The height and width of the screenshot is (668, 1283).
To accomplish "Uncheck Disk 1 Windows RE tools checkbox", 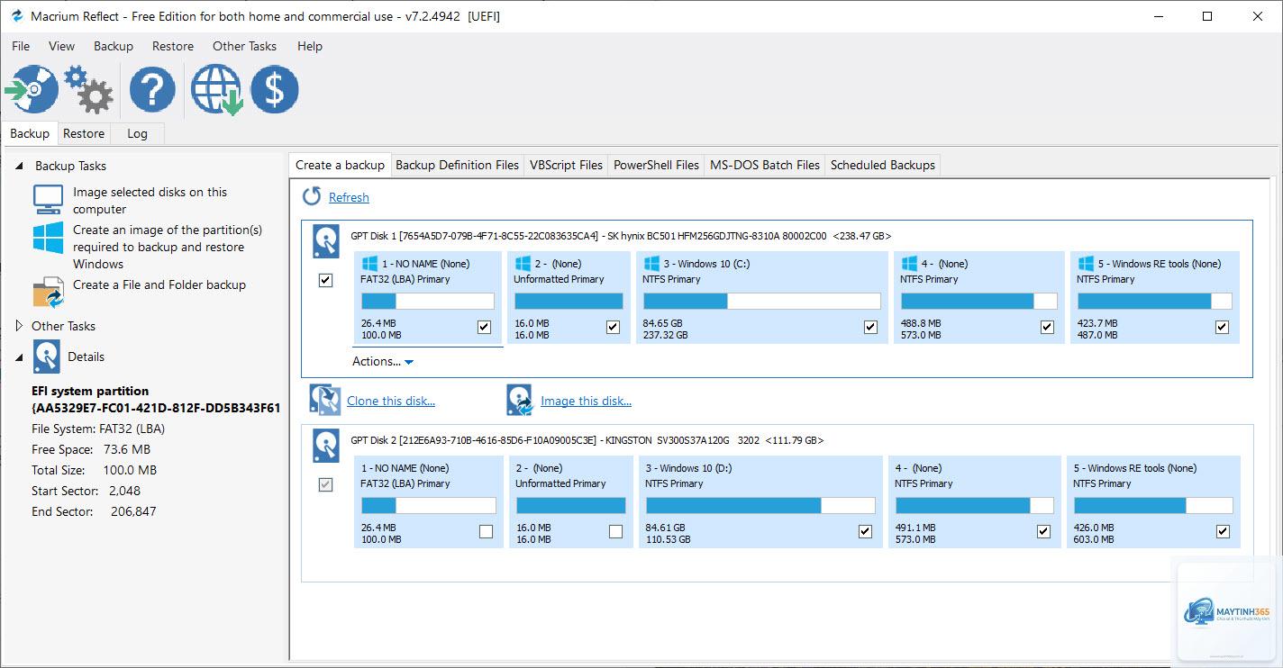I will [x=1222, y=327].
